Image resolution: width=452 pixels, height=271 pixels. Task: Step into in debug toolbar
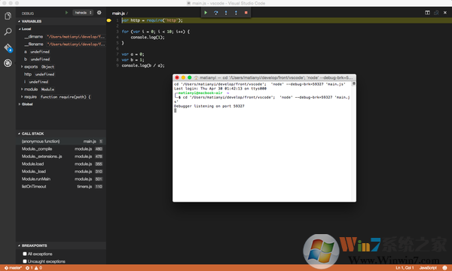click(x=226, y=13)
